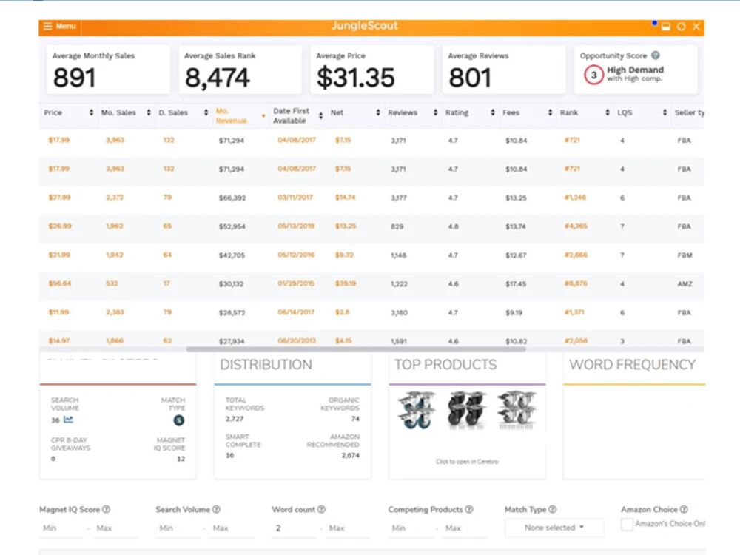Focus Search Volume Max field

(232, 528)
